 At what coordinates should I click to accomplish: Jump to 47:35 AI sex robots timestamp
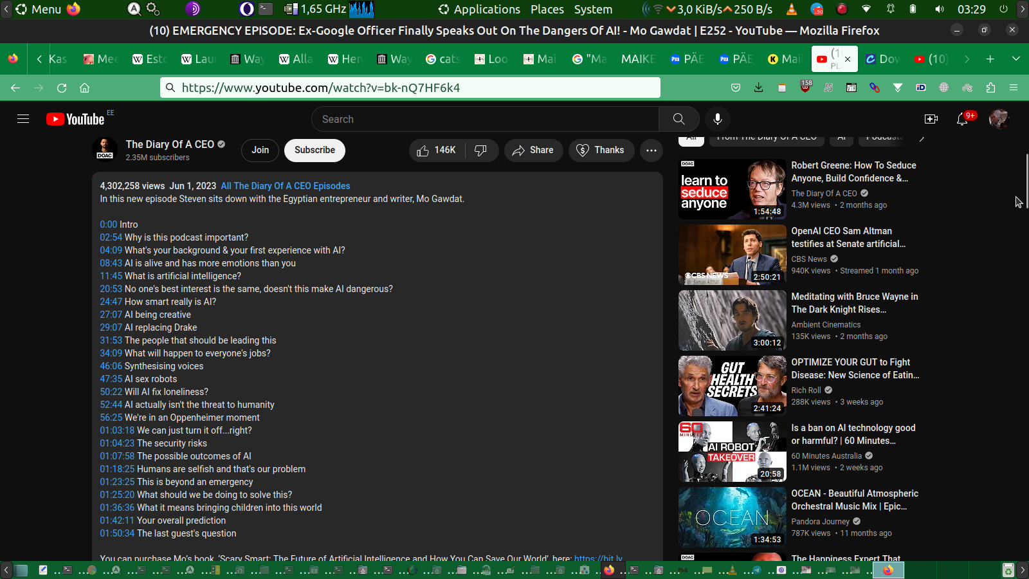(111, 379)
